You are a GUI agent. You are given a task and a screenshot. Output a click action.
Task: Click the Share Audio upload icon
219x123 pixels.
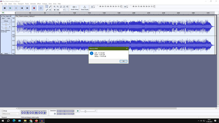85,7
